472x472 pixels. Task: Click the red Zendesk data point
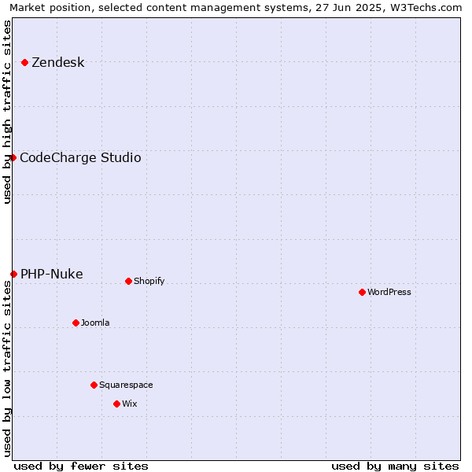pos(25,63)
